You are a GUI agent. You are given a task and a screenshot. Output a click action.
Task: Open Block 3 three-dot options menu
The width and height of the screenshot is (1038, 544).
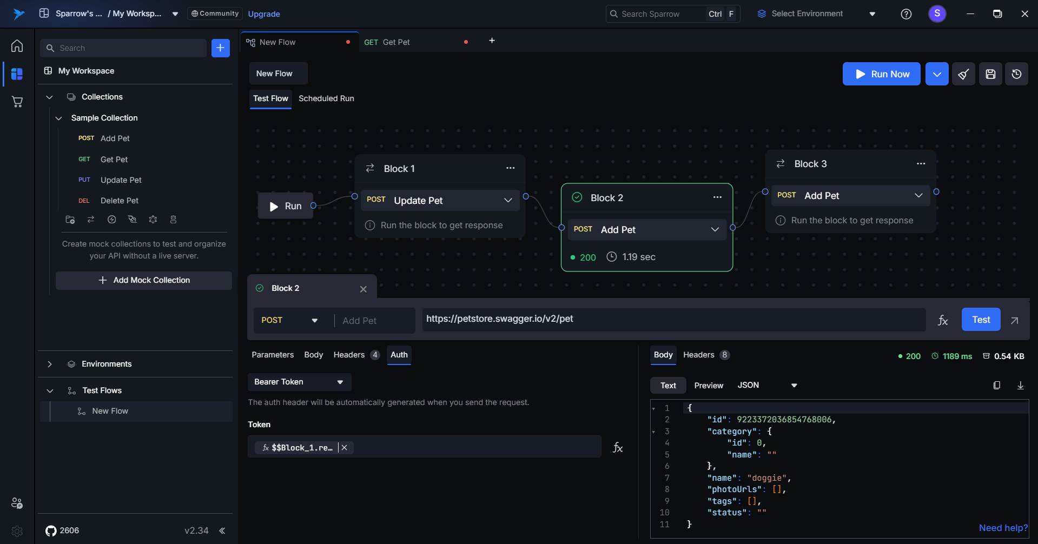pos(921,164)
